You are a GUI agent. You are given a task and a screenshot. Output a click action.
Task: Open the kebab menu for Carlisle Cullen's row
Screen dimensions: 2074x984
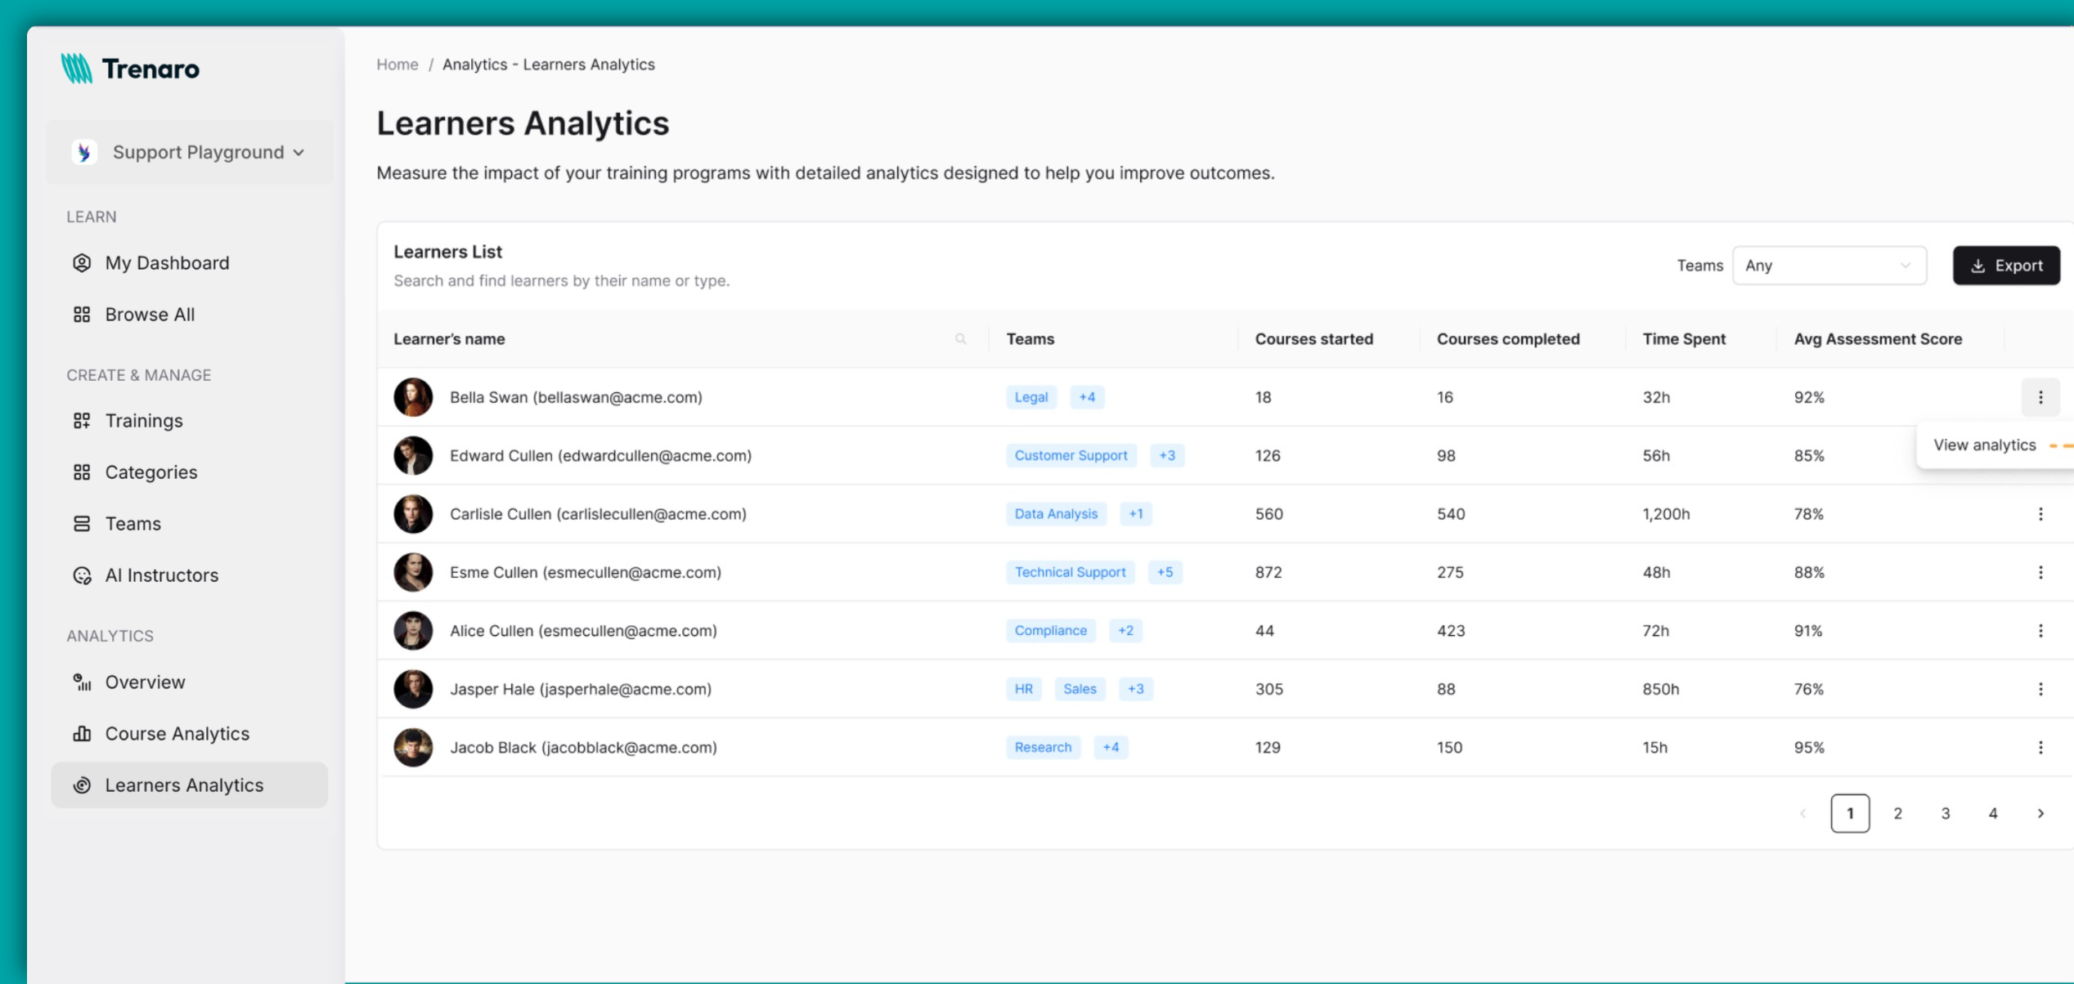(2041, 514)
